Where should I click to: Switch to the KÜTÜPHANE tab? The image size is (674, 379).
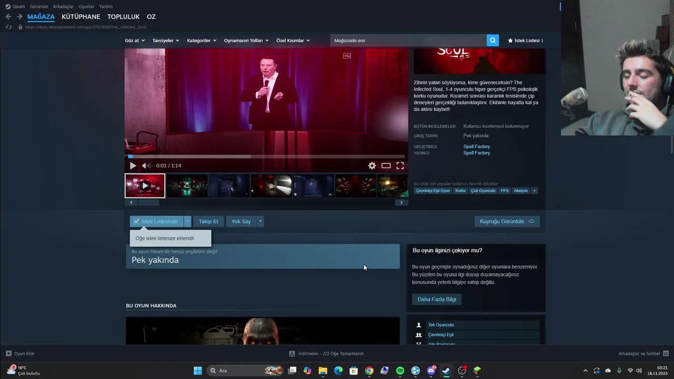(81, 17)
